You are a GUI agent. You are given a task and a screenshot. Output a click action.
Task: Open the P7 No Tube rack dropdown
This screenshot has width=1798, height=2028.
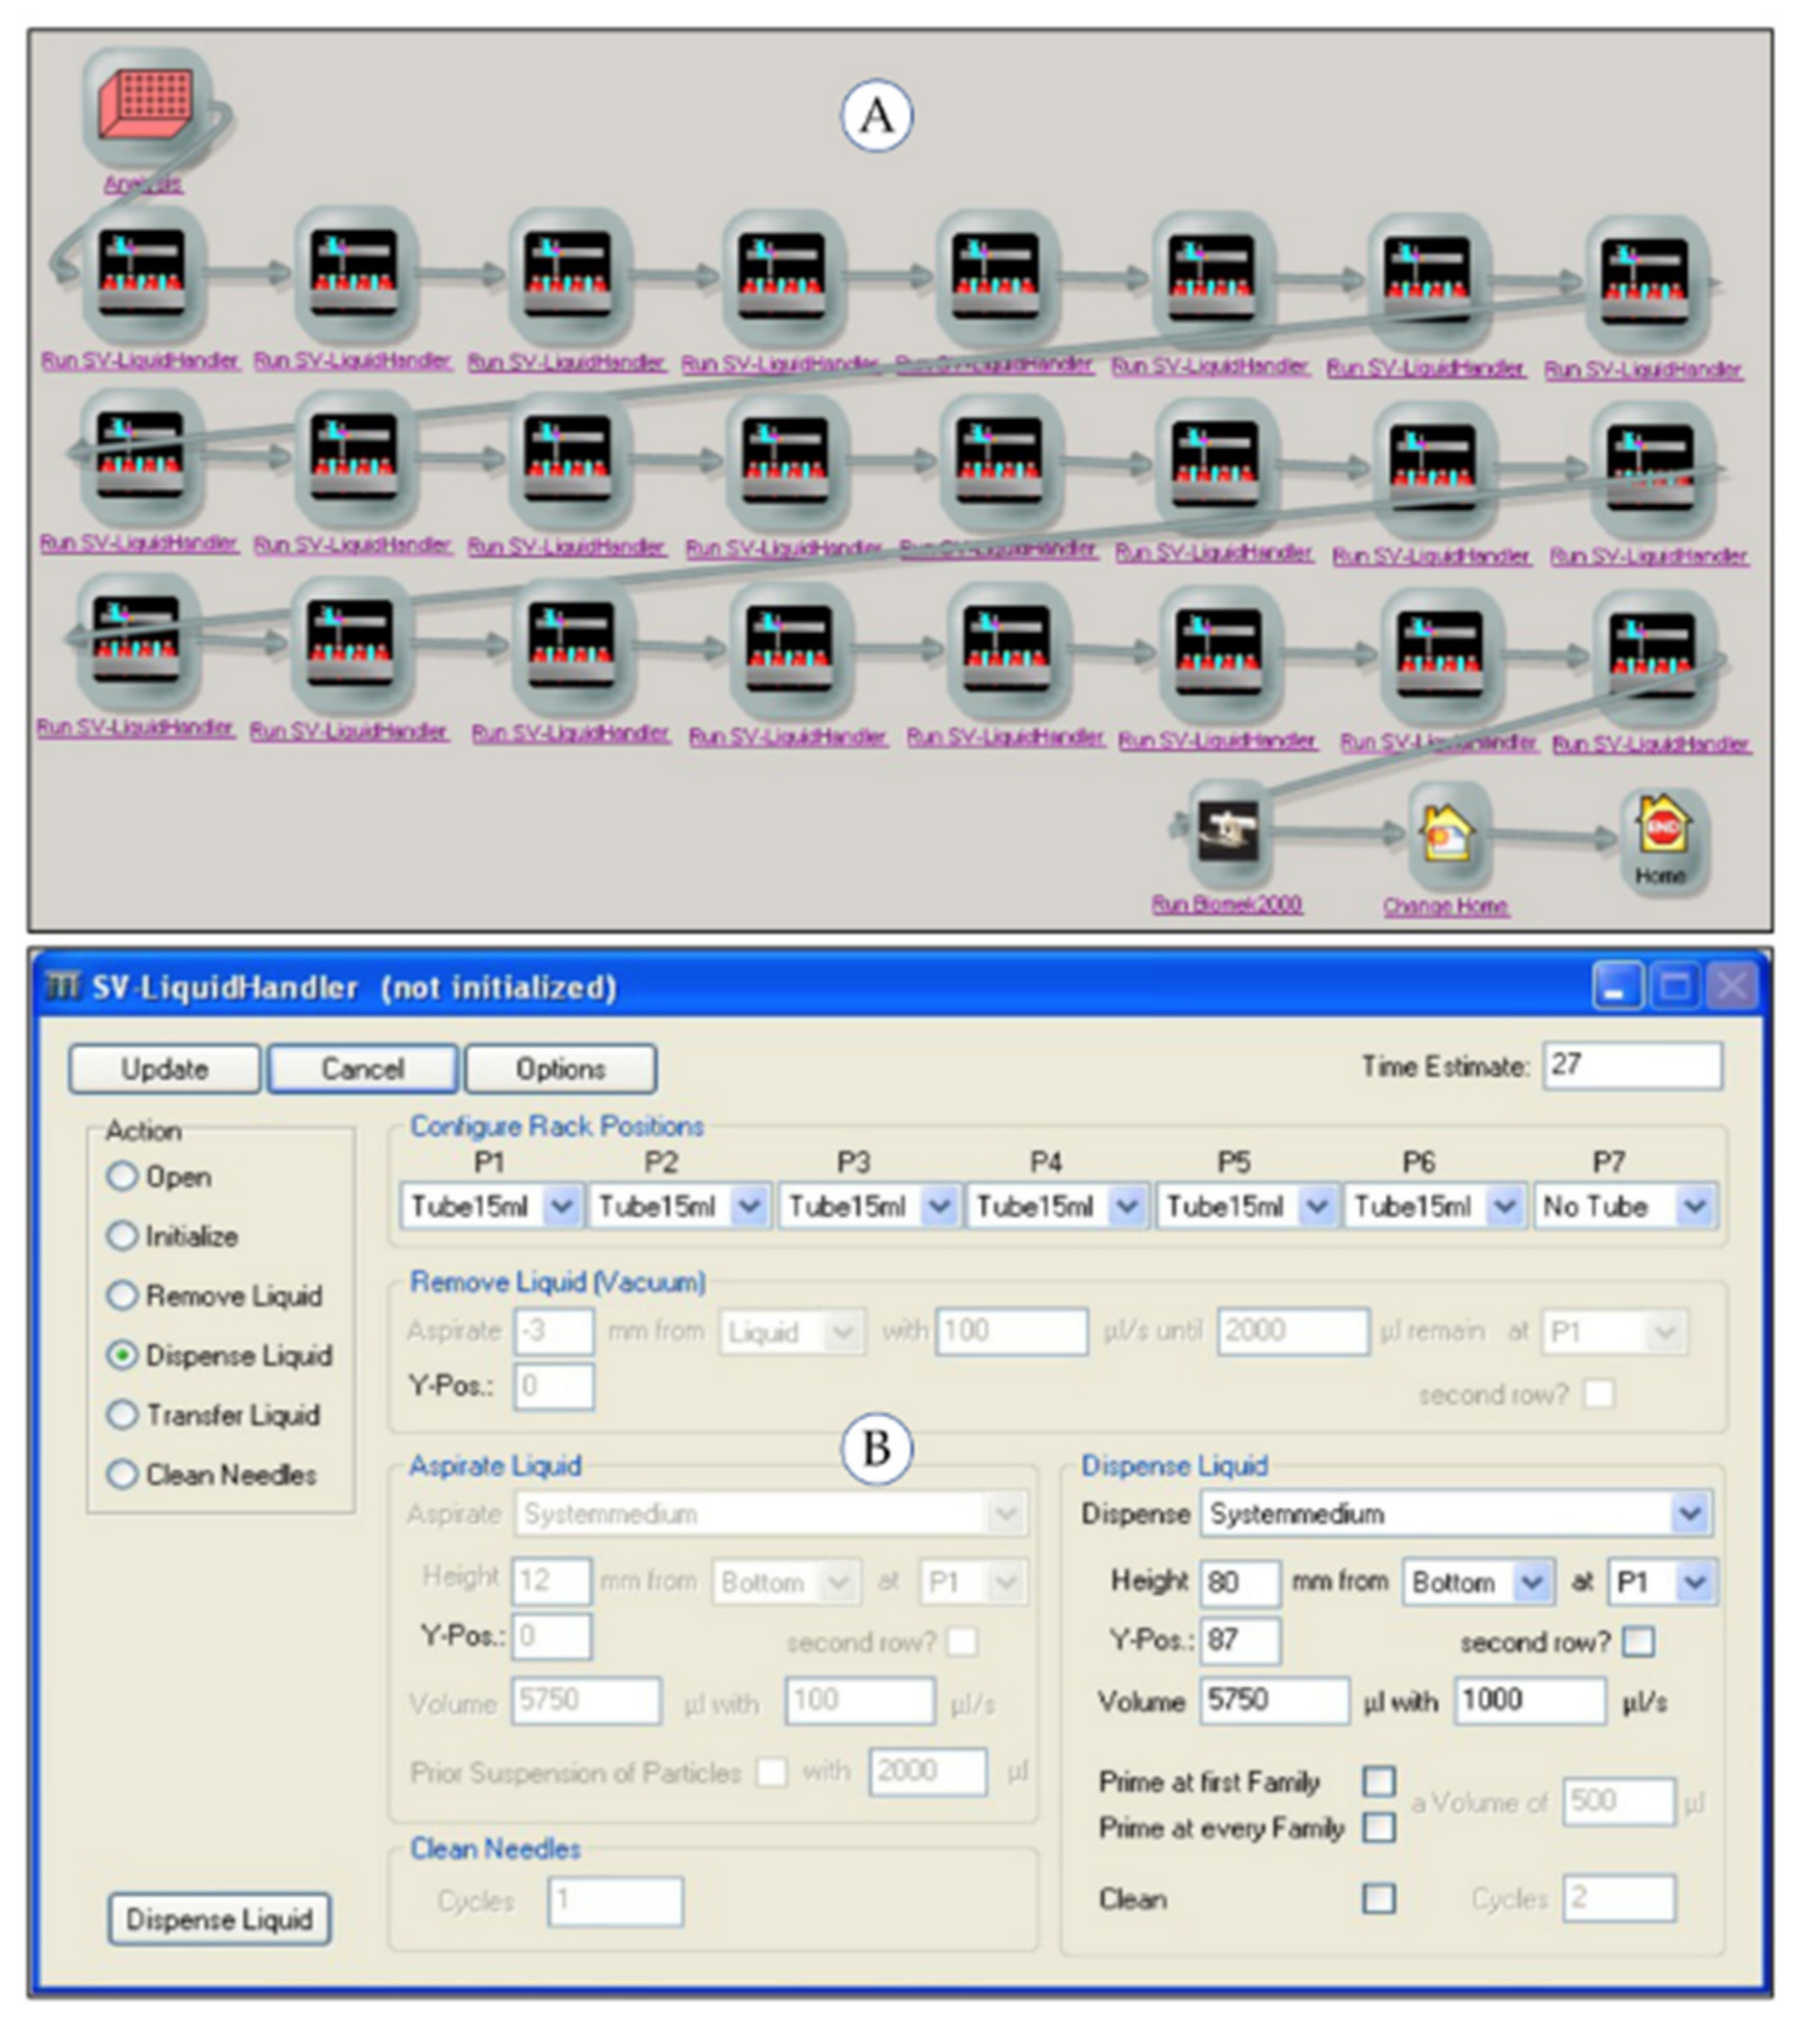tap(1694, 1206)
